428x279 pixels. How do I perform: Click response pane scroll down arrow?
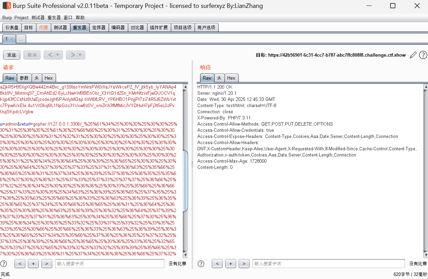point(426,255)
